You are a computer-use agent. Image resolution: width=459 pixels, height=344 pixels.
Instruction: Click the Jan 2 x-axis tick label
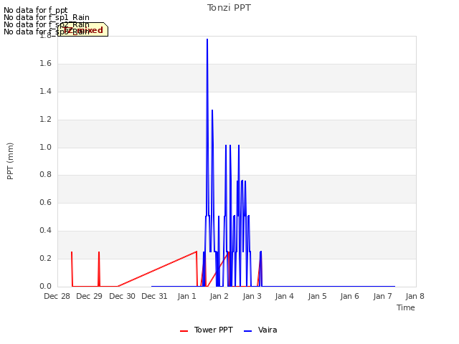pos(219,296)
